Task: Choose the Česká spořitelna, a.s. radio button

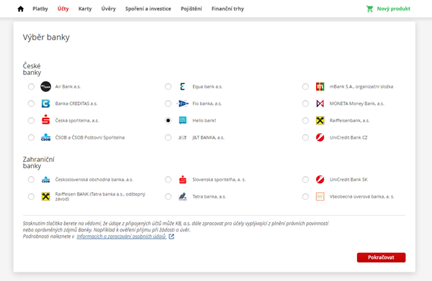Action: [31, 121]
